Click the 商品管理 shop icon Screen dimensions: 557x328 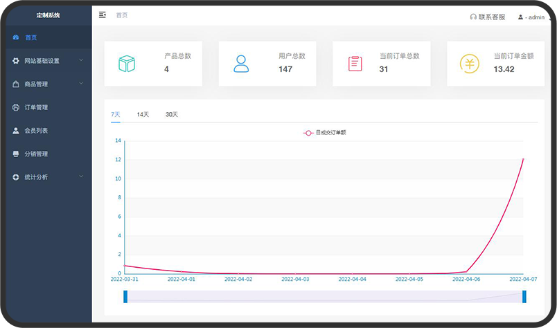(16, 84)
